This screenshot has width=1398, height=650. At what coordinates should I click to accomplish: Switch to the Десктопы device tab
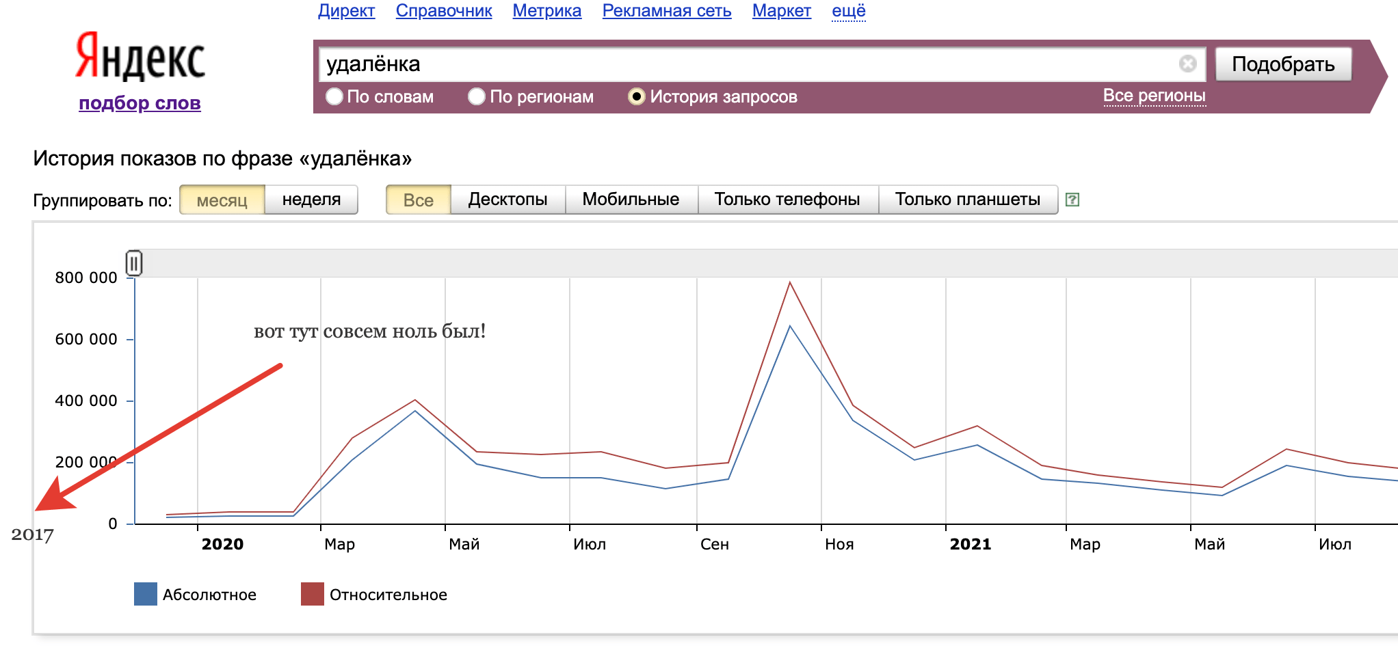[x=507, y=200]
